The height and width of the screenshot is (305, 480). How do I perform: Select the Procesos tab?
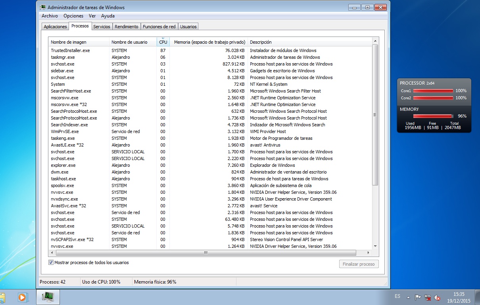(80, 26)
